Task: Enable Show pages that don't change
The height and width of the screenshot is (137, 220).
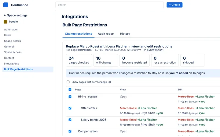Action: point(68,82)
